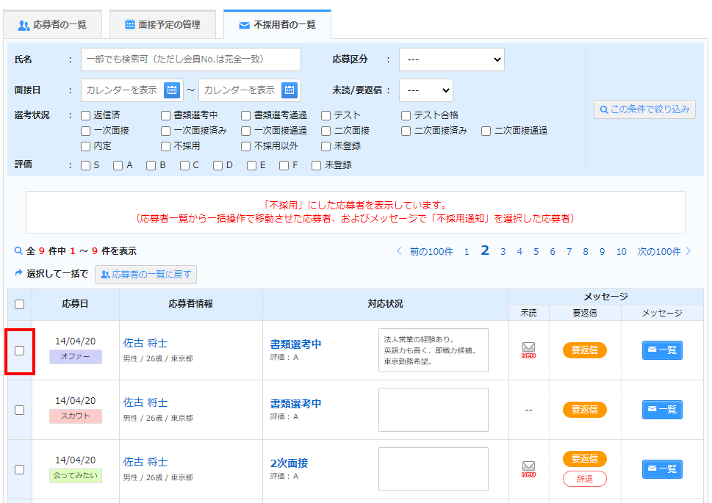Select the 不採用者の一覧 tab
This screenshot has height=503, width=712.
278,24
